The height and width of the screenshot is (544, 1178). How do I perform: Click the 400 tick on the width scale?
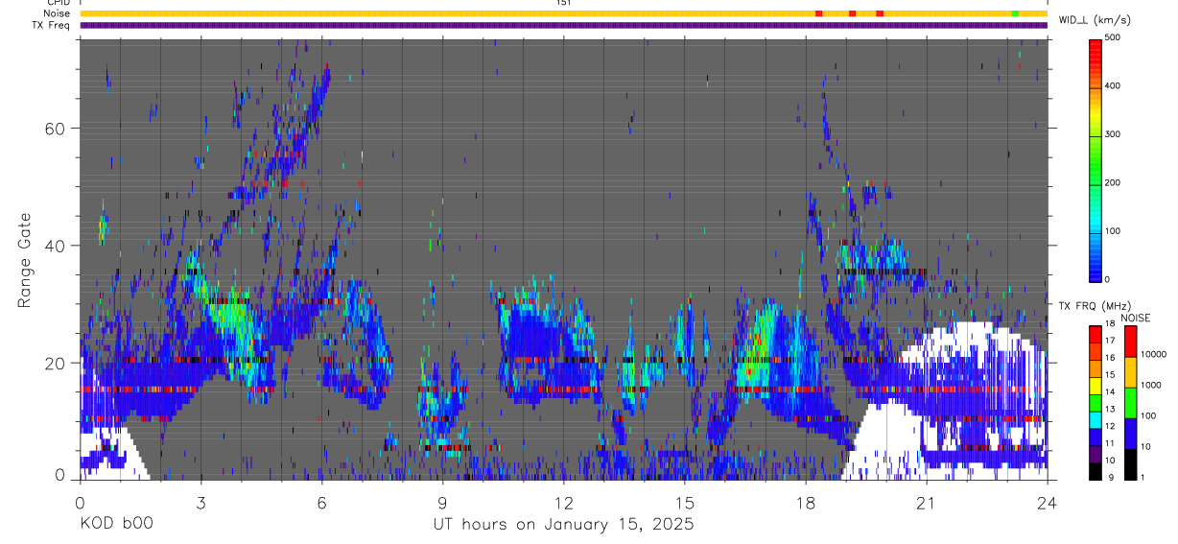1113,86
